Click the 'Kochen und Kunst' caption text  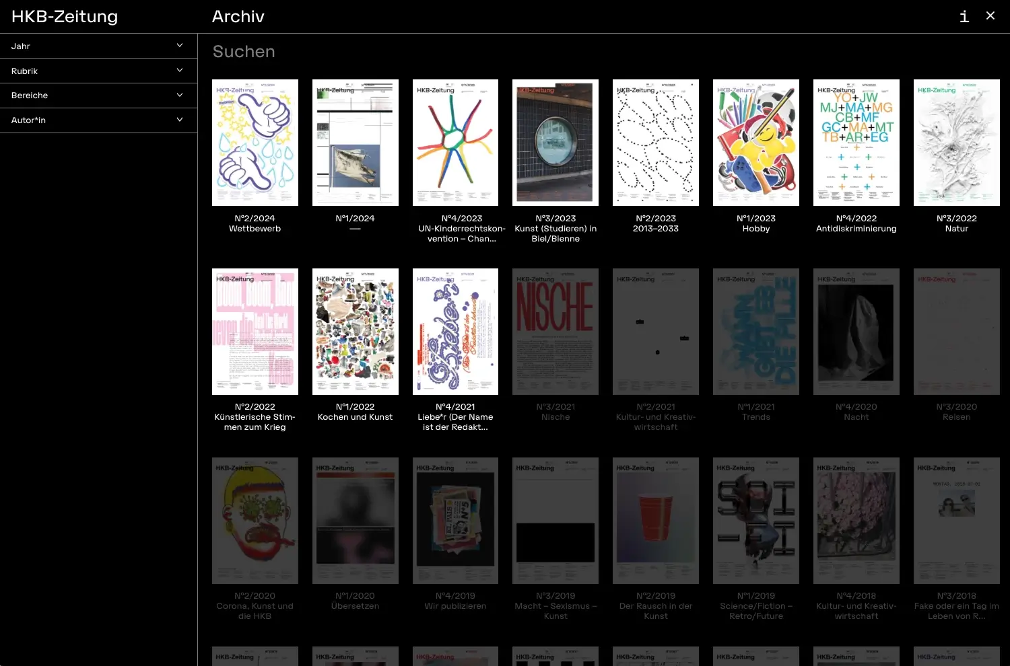pyautogui.click(x=356, y=417)
